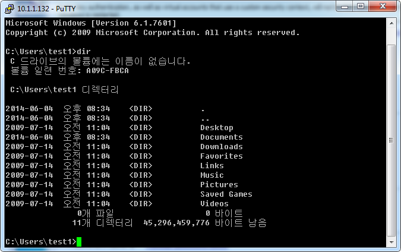
Task: Click the Copyright 2009 Microsoft Corporation line
Action: [x=153, y=33]
